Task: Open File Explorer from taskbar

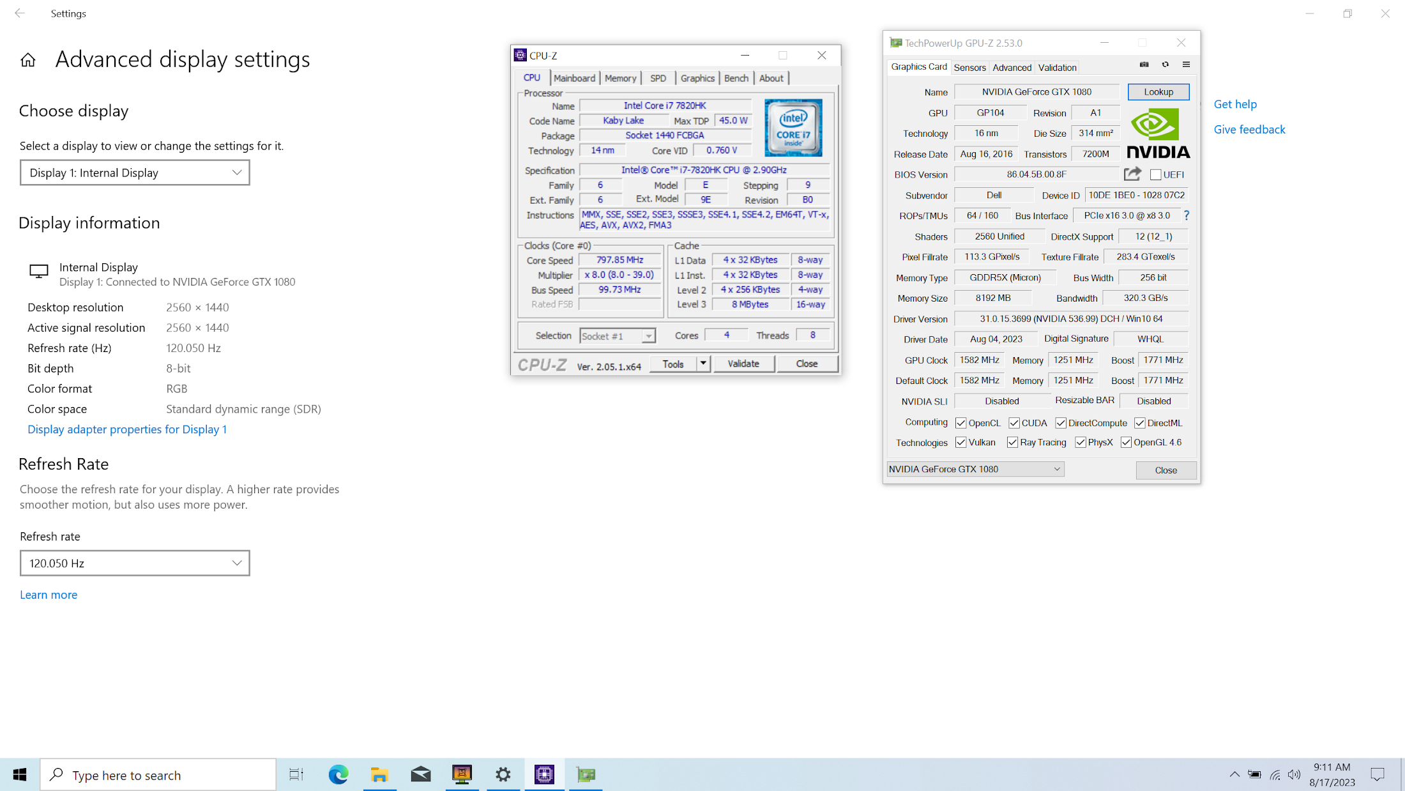Action: (379, 774)
